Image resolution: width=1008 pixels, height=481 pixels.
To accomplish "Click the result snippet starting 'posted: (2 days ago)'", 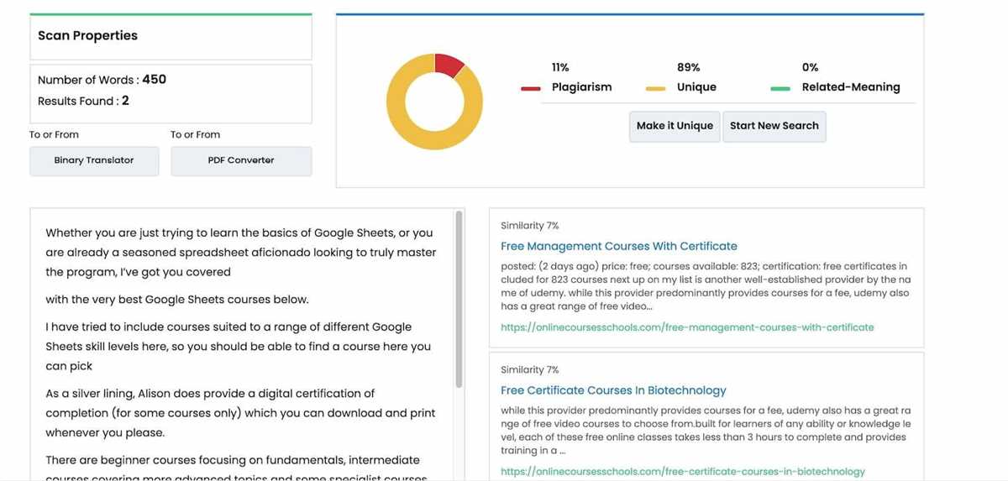I will (x=706, y=286).
